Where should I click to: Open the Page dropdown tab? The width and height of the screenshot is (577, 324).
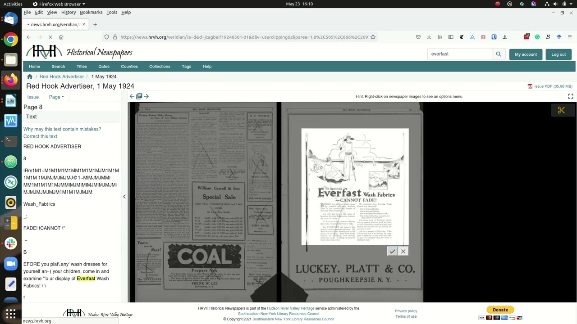[x=56, y=97]
